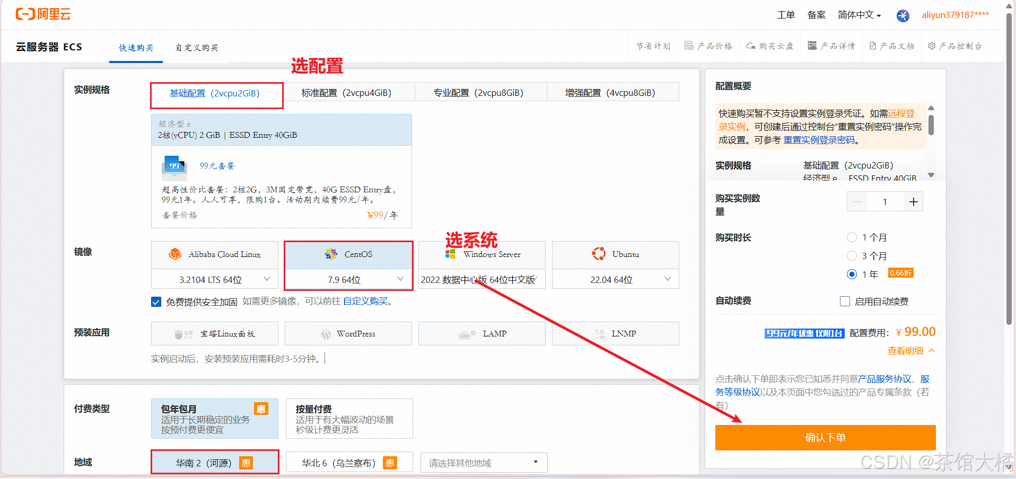Select 宝塔Linux面板 preinstalled app
Screen dimensions: 1016x479
click(215, 334)
